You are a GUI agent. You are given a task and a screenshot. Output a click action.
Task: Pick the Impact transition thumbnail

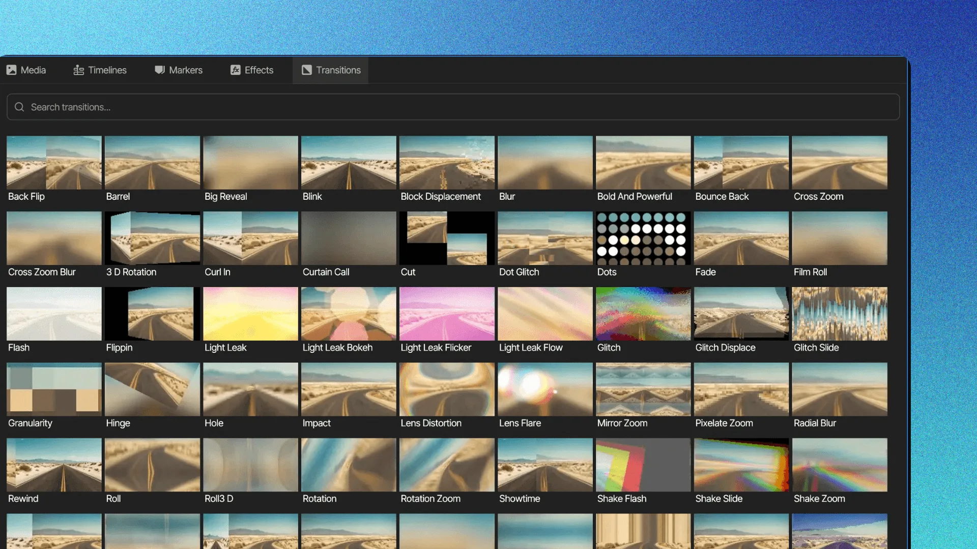pos(349,389)
